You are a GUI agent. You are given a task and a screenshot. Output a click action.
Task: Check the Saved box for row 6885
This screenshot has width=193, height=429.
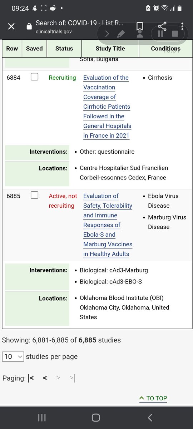coord(34,195)
